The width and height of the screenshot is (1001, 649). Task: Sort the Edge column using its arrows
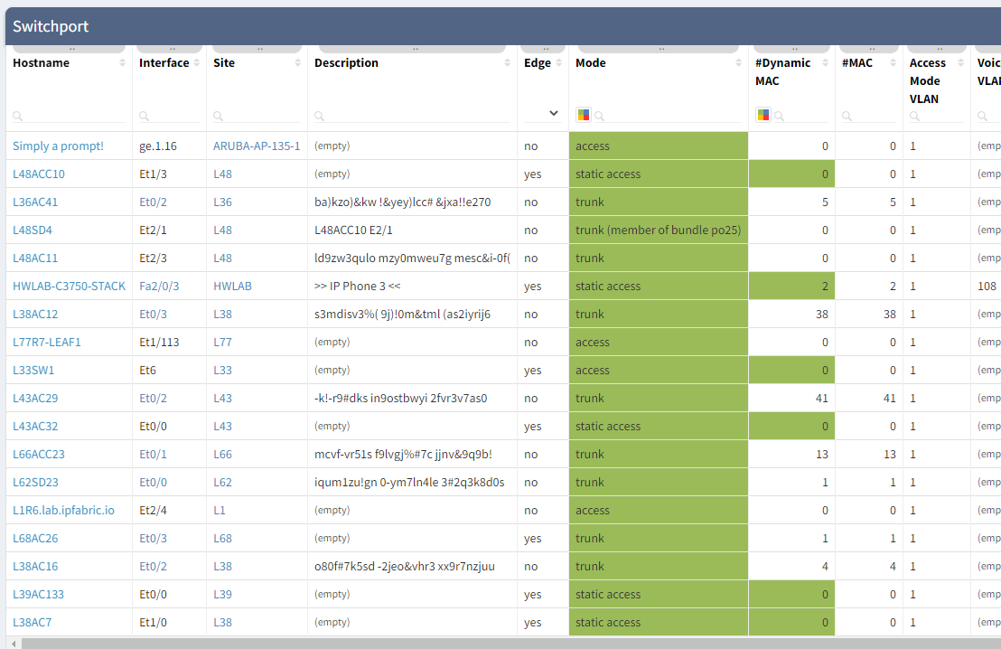tap(558, 63)
